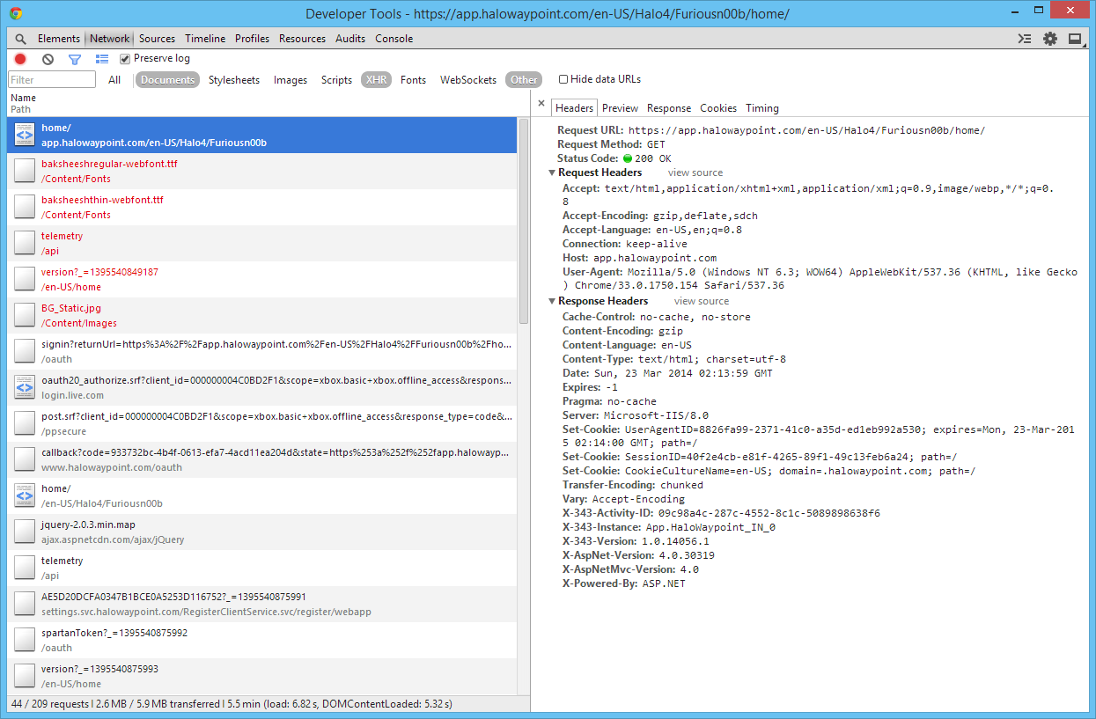Select the version?_=1395540875993 request

point(262,677)
